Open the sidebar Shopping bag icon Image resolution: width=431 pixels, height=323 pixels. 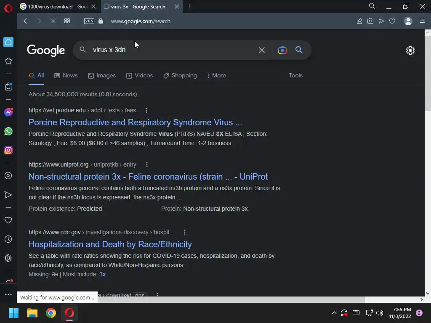point(8,87)
